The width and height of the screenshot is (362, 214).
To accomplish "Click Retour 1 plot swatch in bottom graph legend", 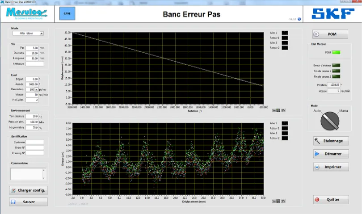I will click(x=285, y=128).
